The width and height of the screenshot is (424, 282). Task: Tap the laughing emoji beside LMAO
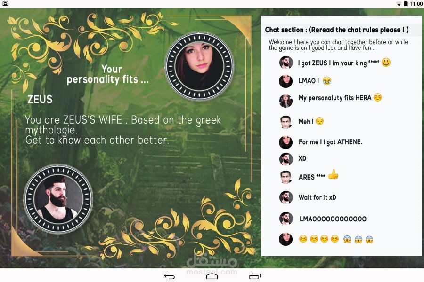[x=327, y=81]
